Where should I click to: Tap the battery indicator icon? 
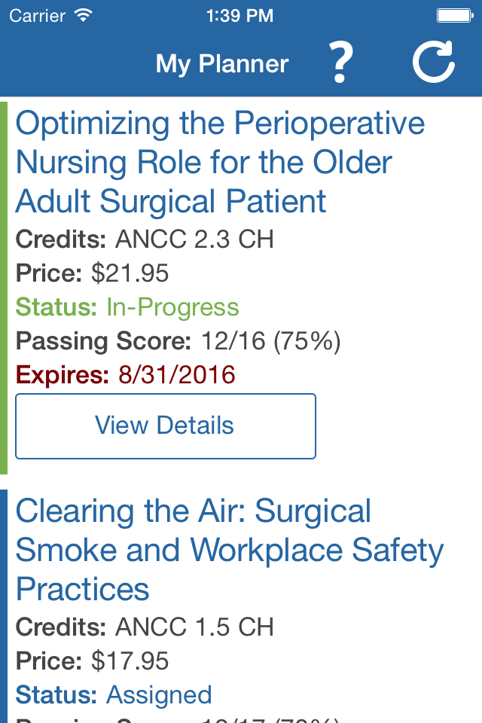click(x=455, y=16)
